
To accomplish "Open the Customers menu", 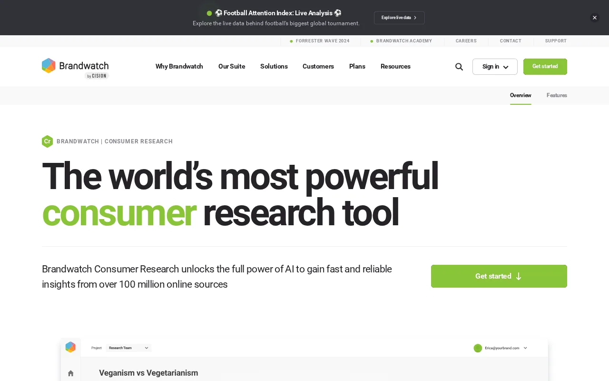I will coord(318,66).
